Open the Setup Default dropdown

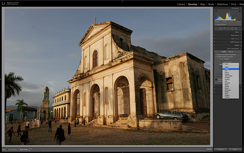(227, 59)
